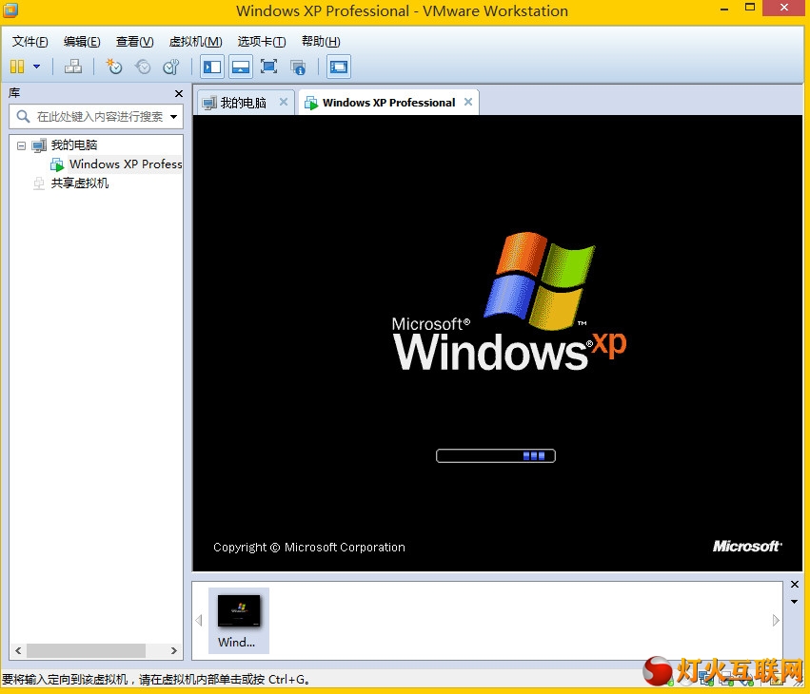Screen dimensions: 810x694
Task: Select 共享虚拟机 in the library tree
Action: click(x=80, y=183)
